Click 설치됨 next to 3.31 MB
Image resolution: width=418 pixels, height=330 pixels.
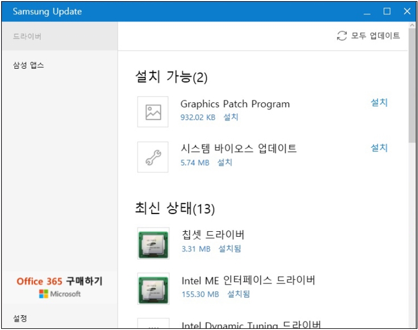point(229,249)
